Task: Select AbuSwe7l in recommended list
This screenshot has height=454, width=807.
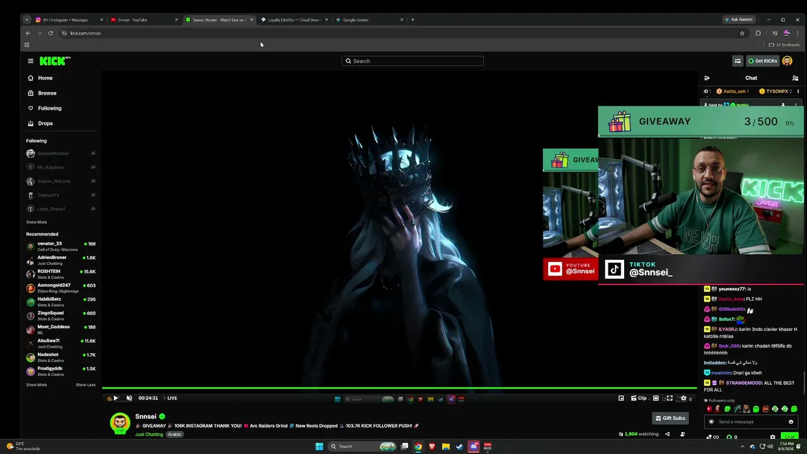Action: [61, 343]
